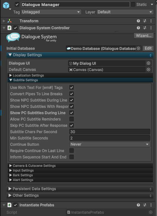This screenshot has width=157, height=216.
Task: Enable Allow PC Subtitle Reminders
Action: click(x=72, y=119)
